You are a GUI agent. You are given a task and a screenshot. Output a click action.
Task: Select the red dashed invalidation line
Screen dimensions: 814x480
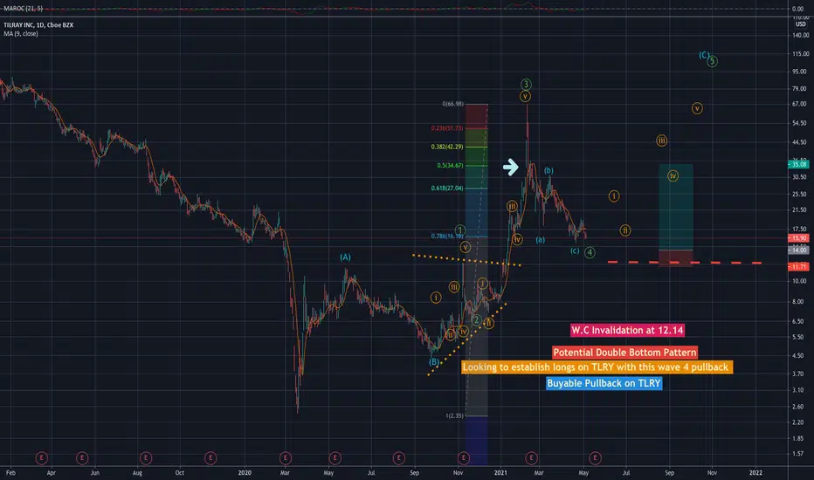pos(684,263)
